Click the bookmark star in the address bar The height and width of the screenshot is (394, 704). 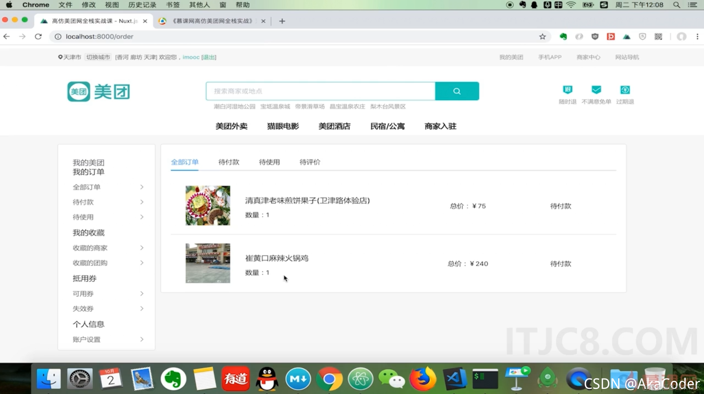coord(543,37)
